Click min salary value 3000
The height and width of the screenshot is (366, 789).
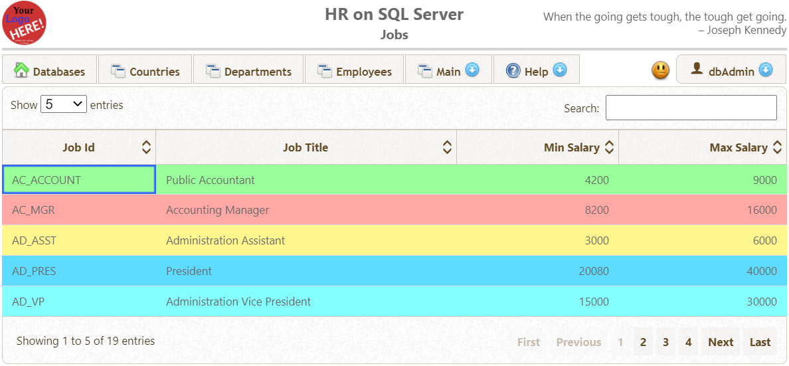coord(597,240)
